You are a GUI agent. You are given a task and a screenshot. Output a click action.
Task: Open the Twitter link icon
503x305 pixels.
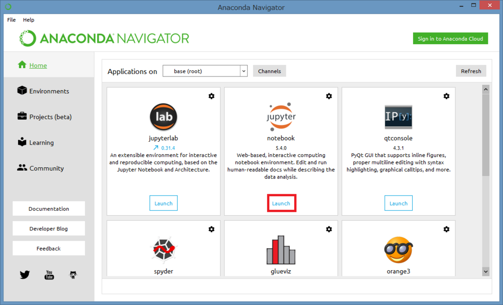pos(25,275)
